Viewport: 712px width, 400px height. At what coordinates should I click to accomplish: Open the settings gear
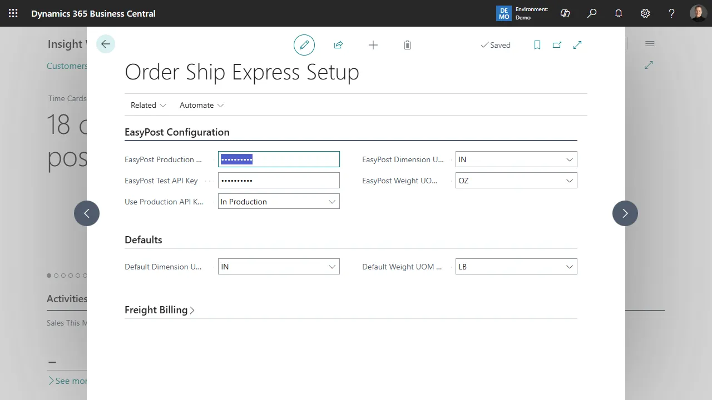tap(645, 13)
